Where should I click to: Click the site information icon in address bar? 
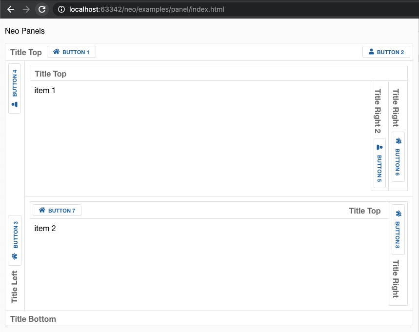pos(61,9)
